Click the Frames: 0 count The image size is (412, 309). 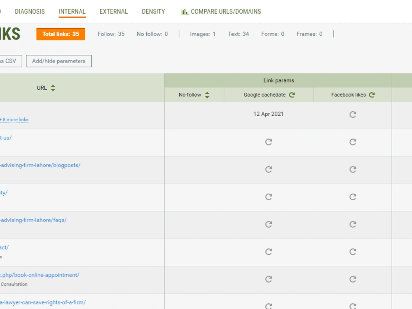pyautogui.click(x=309, y=34)
